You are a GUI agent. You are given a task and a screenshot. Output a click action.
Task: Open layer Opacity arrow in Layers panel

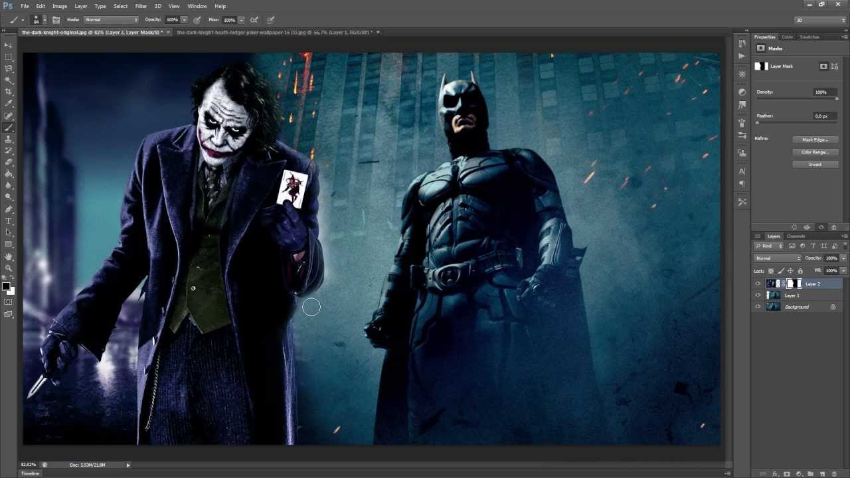pyautogui.click(x=844, y=258)
